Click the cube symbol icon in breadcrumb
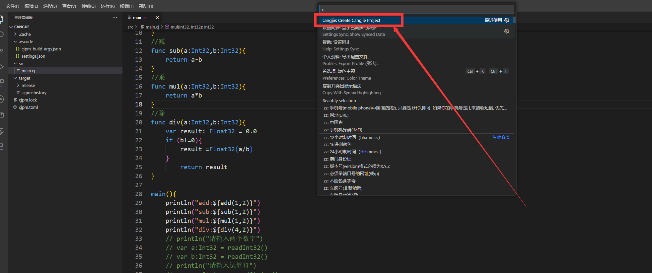Screen dimensions: 652x273 click(167, 27)
